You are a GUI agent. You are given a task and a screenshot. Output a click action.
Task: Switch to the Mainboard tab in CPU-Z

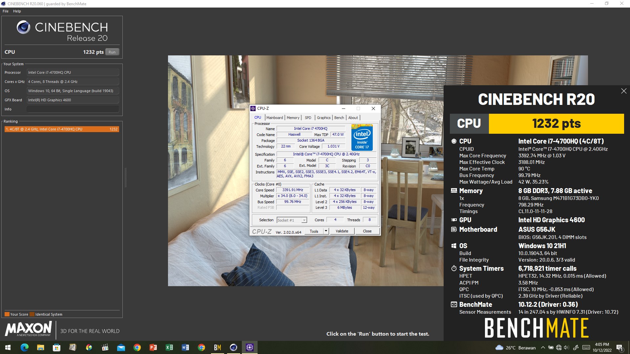click(x=275, y=118)
